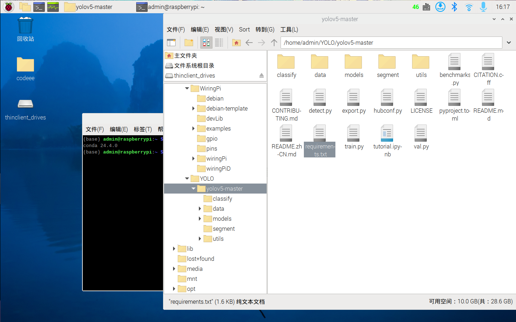The width and height of the screenshot is (516, 322).
Task: Select hubconf.py file icon
Action: click(387, 97)
